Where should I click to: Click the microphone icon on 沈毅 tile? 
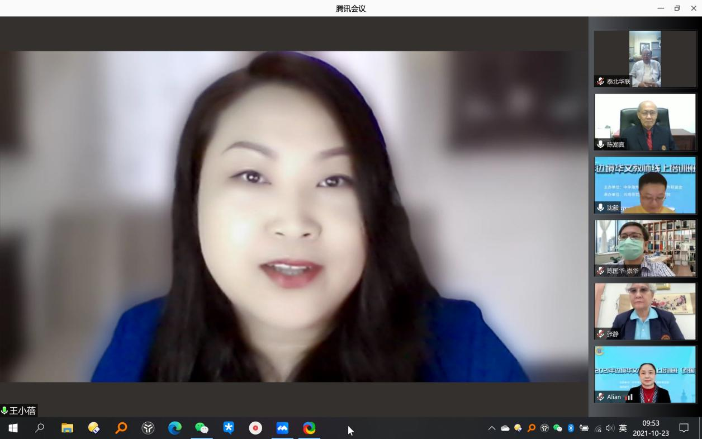click(600, 208)
